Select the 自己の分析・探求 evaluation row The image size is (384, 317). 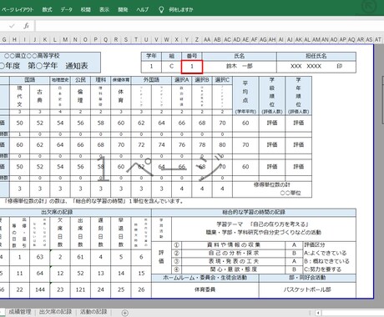point(234,254)
